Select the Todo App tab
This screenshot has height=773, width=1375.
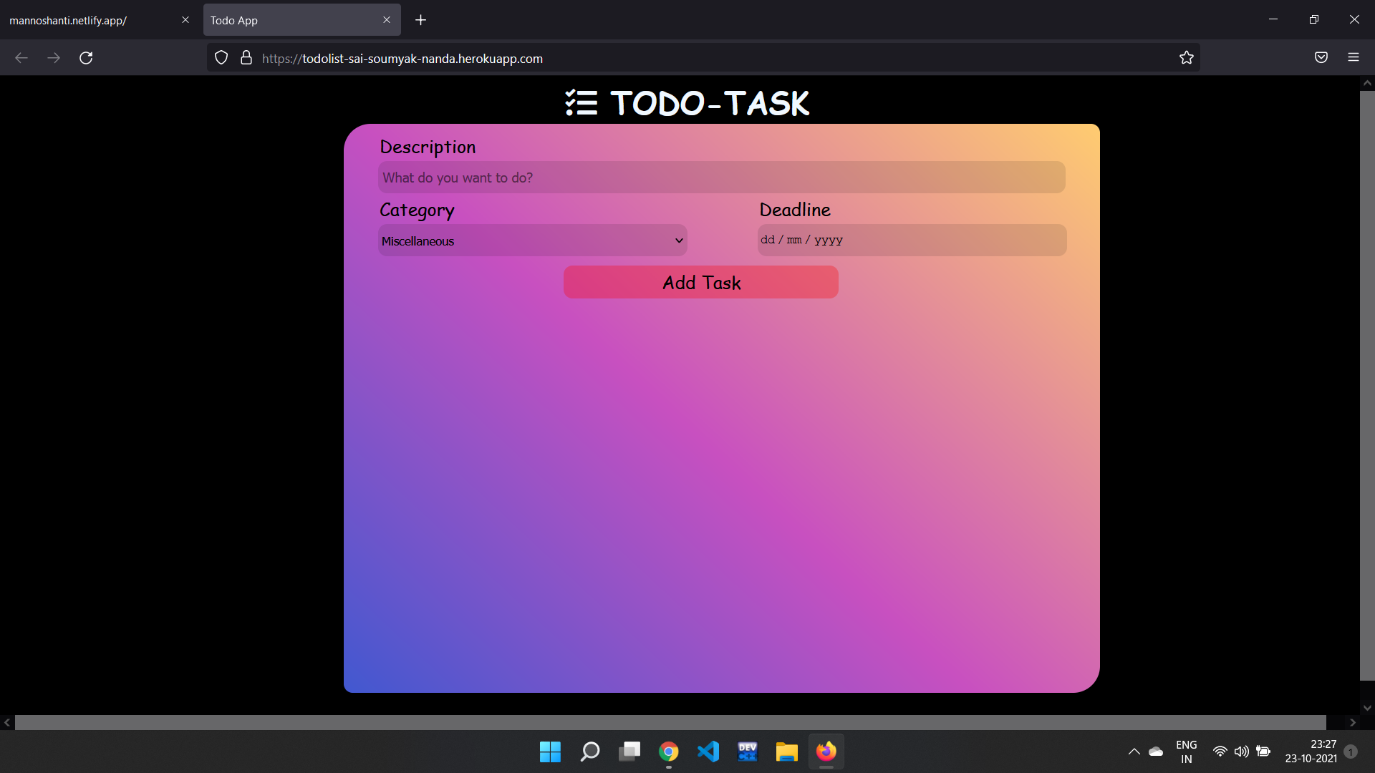point(294,20)
